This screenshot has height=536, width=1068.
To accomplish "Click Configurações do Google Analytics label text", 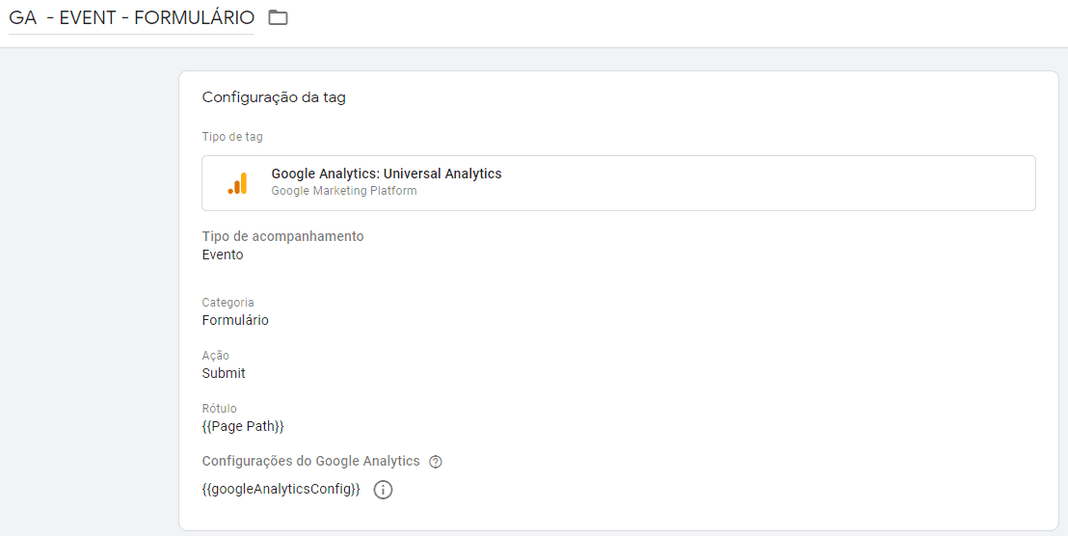I will pyautogui.click(x=310, y=461).
